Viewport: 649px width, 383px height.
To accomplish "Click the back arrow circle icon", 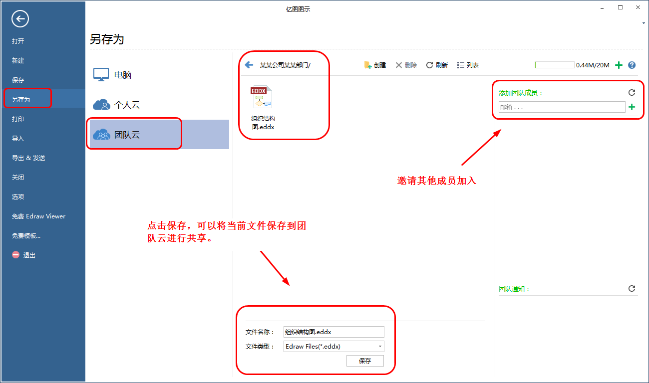I will pos(20,19).
